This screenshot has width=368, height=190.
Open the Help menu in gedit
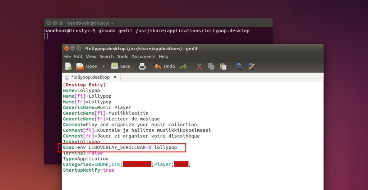point(164,56)
